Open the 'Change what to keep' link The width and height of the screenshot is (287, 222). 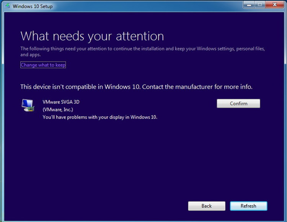pos(43,65)
